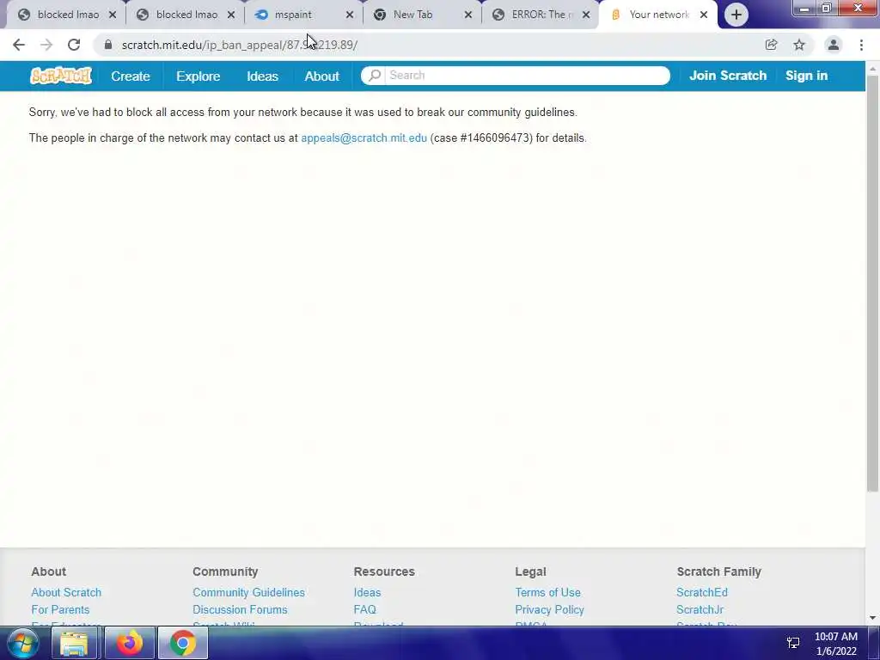
Task: Close the first blocked lmao tab
Action: click(x=113, y=15)
